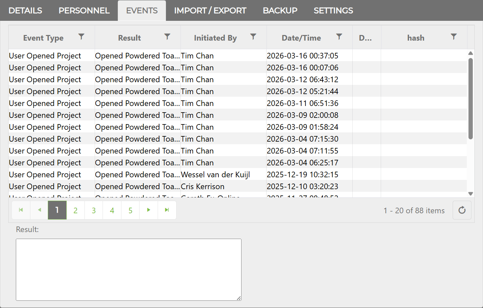The width and height of the screenshot is (483, 308).
Task: Open the IMPORT / EXPORT tab
Action: [210, 11]
